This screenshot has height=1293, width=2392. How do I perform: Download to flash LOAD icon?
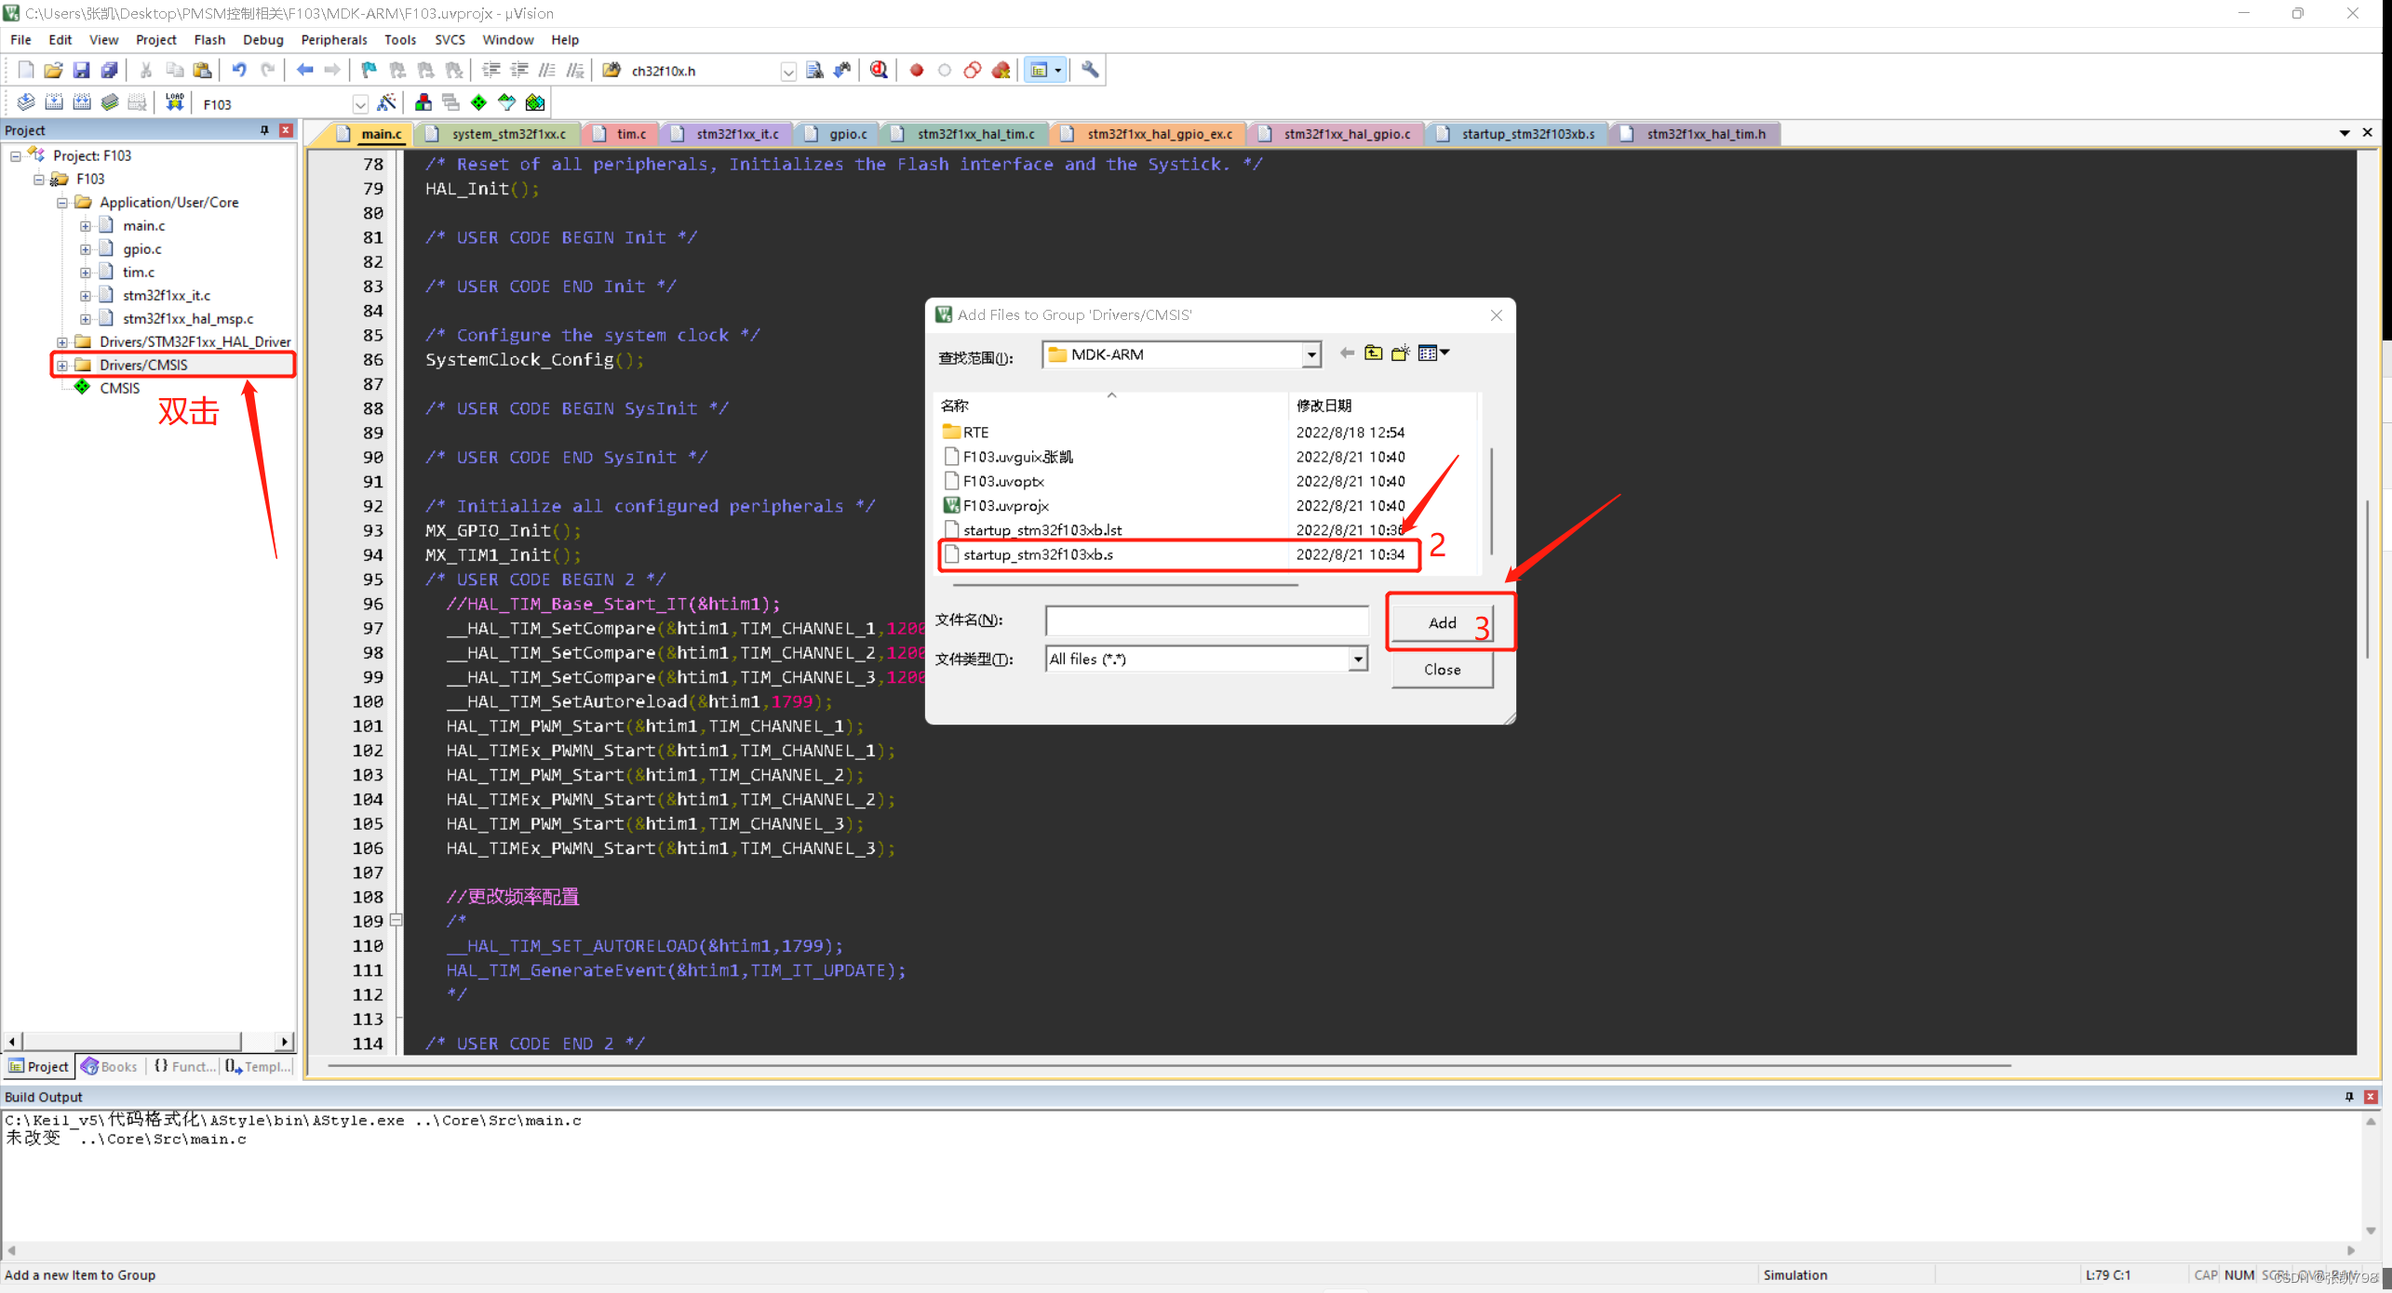174,102
